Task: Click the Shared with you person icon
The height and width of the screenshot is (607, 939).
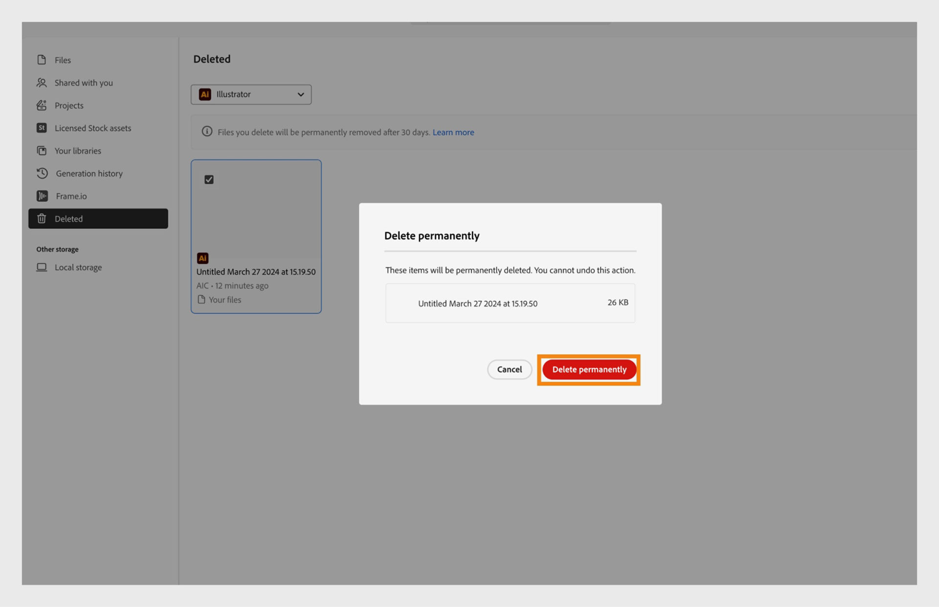Action: (x=42, y=83)
